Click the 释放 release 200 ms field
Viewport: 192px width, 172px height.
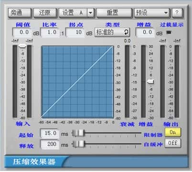[x=50, y=144]
